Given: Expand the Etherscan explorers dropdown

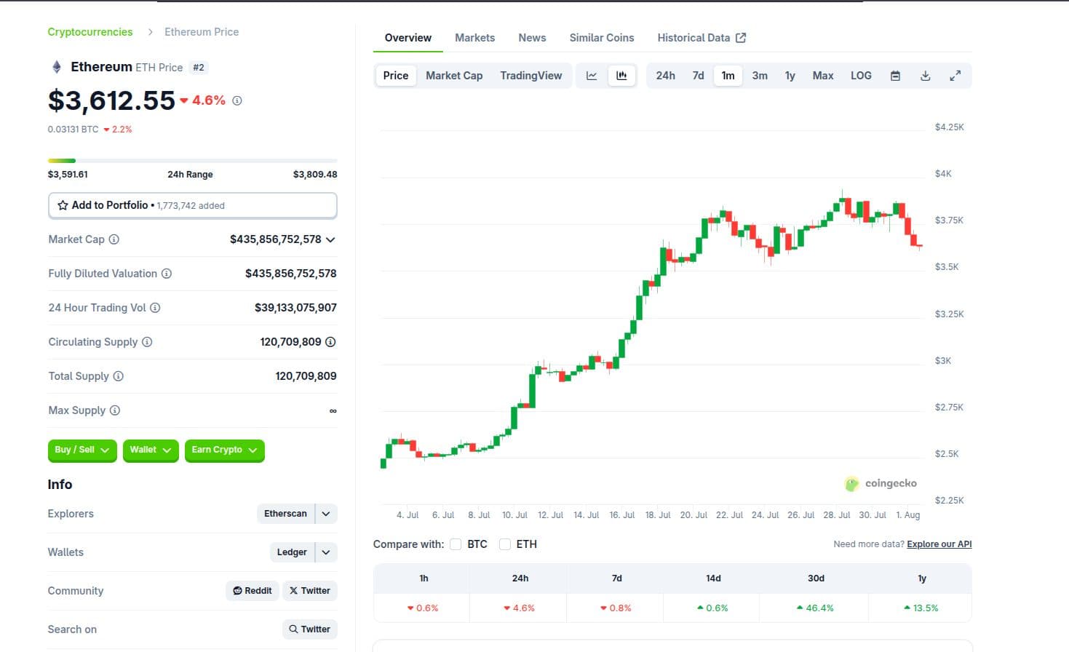Looking at the screenshot, I should (x=325, y=513).
